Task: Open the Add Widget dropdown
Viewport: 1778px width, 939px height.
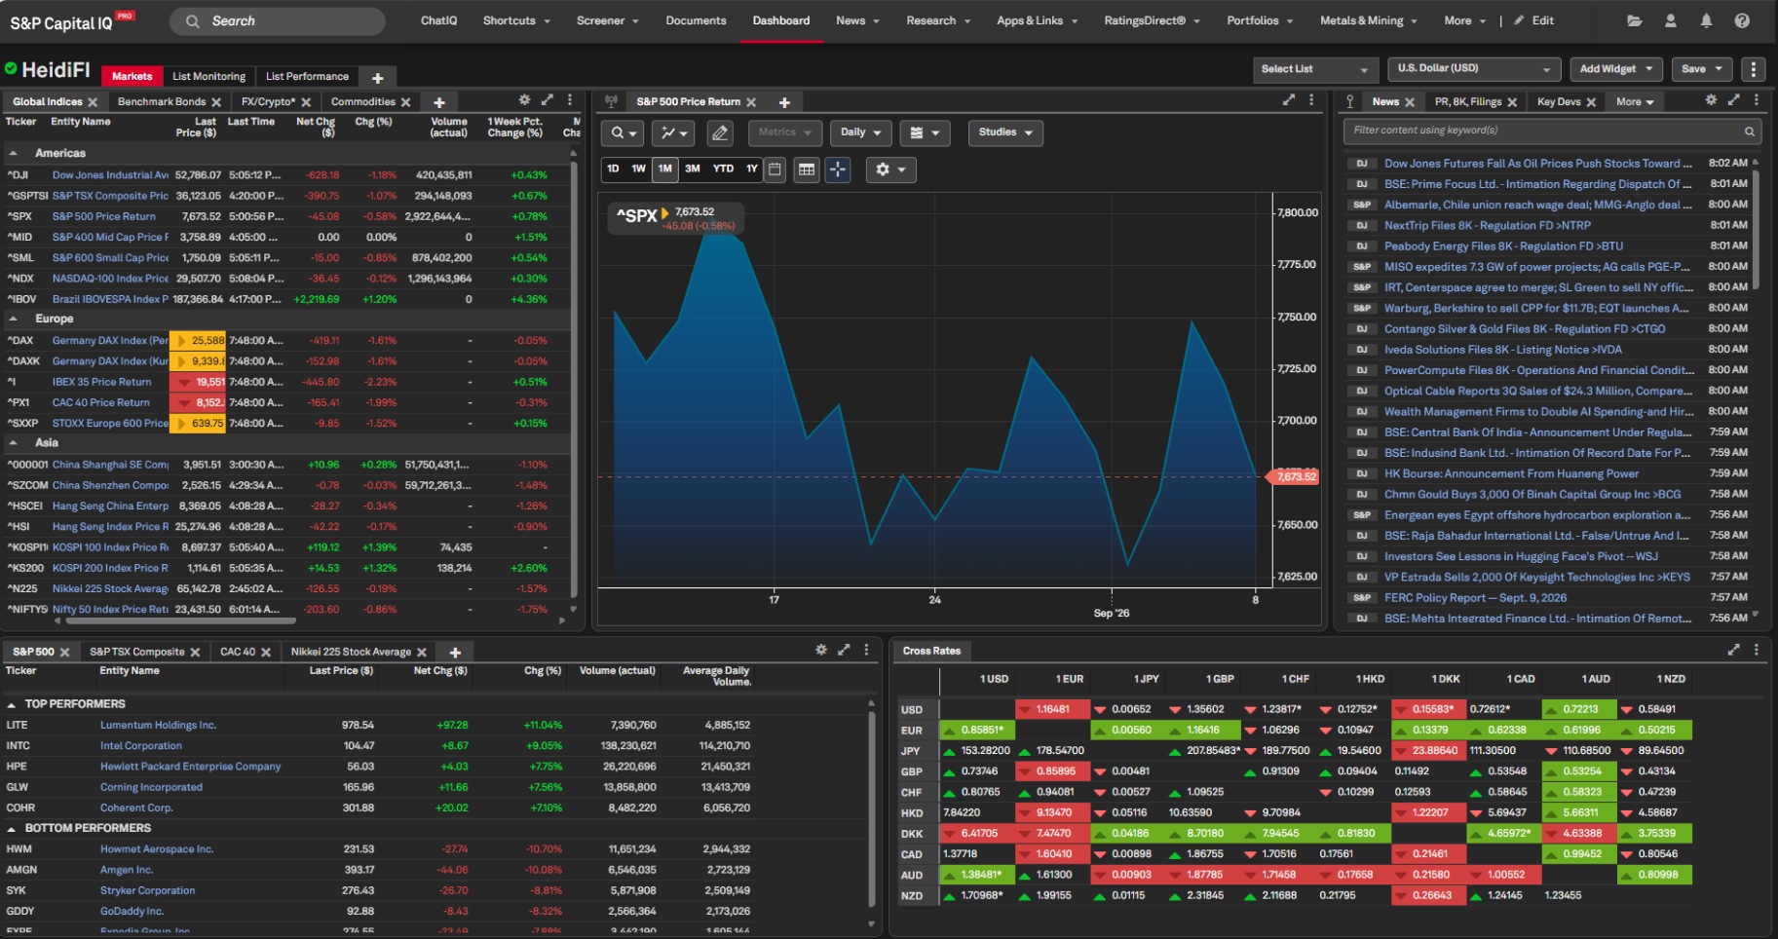Action: [x=1616, y=69]
